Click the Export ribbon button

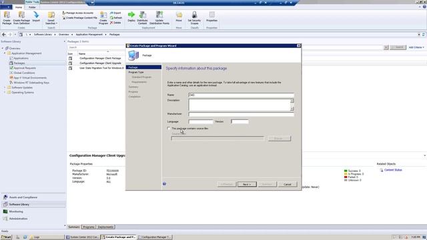pyautogui.click(x=115, y=13)
